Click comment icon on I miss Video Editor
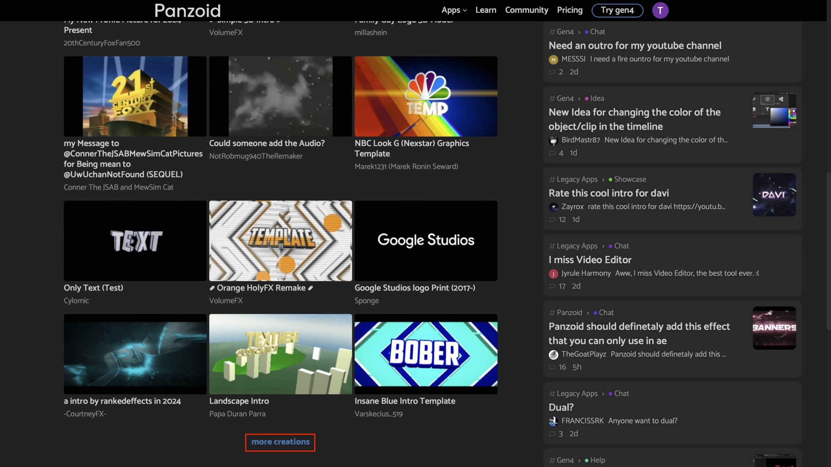 tap(552, 286)
